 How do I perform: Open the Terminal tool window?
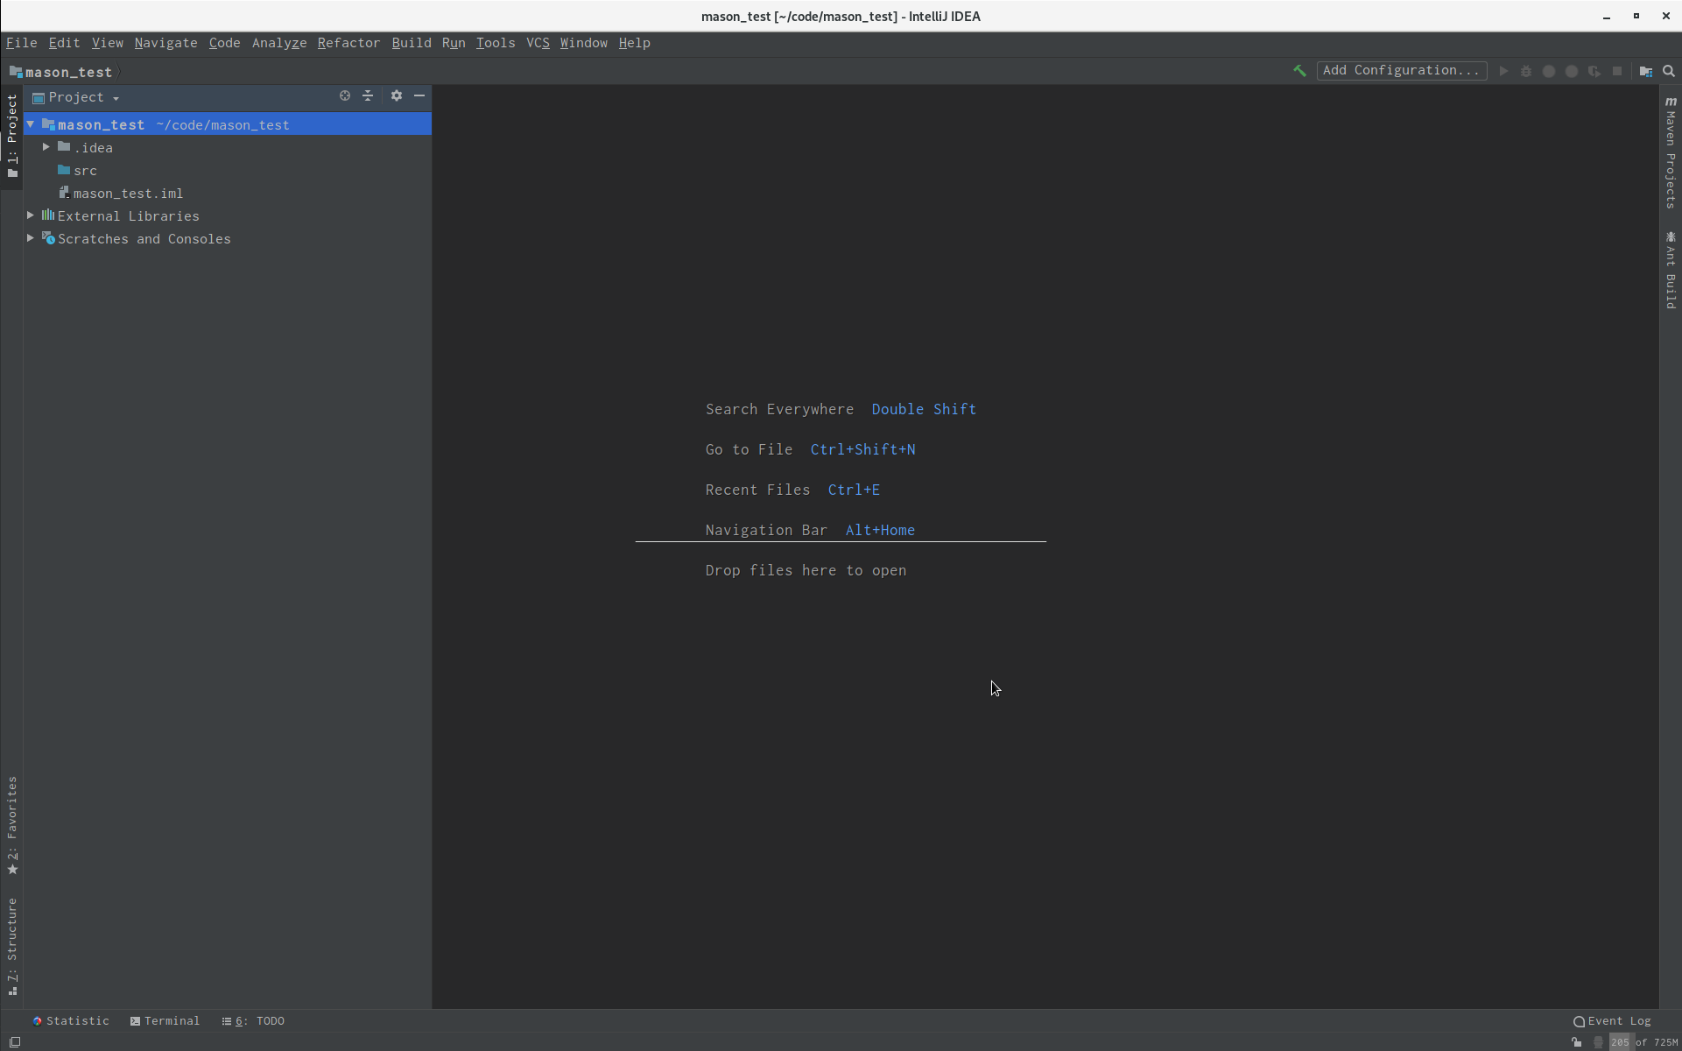coord(165,1021)
